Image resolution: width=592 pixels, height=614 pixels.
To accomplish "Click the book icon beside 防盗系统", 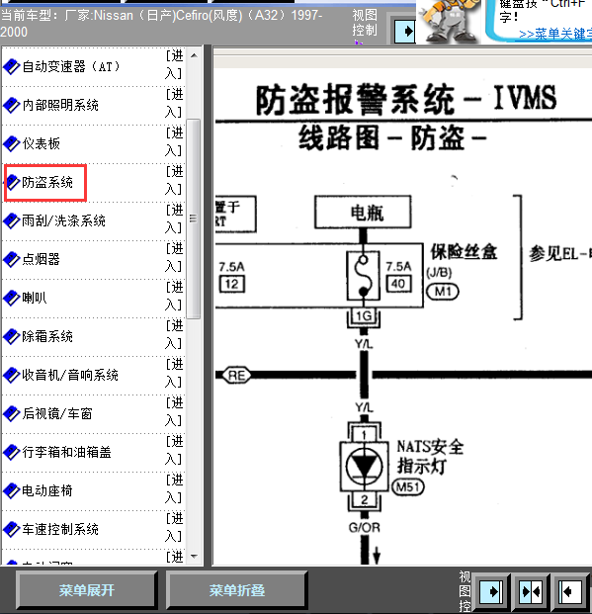I will point(13,182).
